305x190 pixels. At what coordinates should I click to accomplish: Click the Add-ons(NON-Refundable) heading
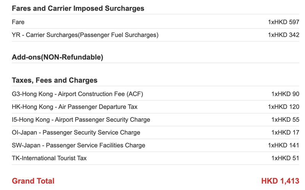[x=57, y=57]
